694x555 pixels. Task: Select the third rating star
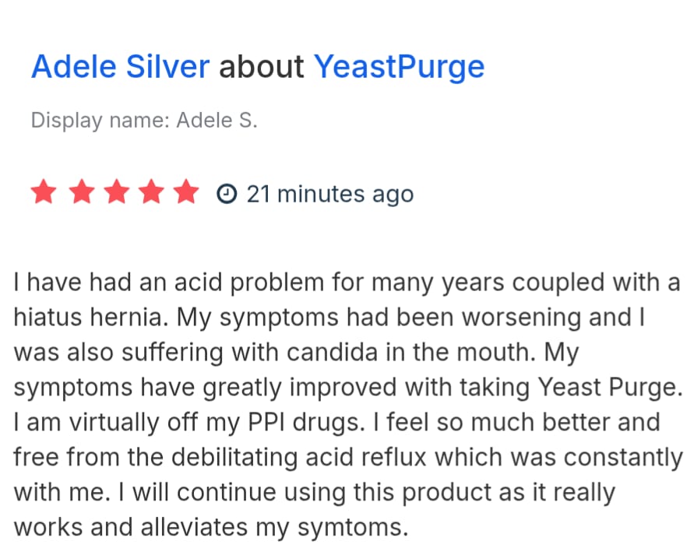coord(115,192)
